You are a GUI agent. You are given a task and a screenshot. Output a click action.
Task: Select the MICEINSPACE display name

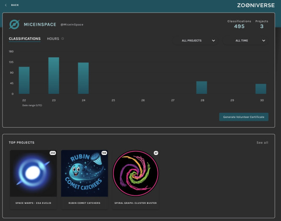(x=40, y=24)
